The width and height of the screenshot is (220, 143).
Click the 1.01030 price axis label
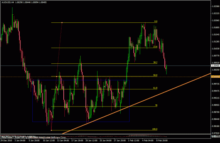tap(215, 49)
